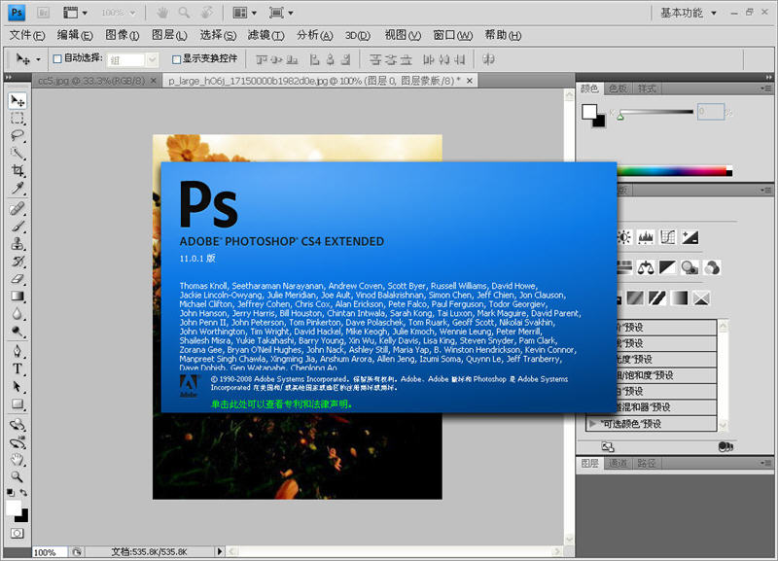Switch to the 通道 panel tab
The image size is (778, 561).
point(618,463)
